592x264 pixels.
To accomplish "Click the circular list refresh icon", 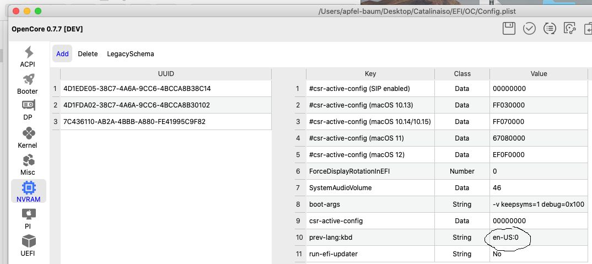I will pyautogui.click(x=550, y=29).
